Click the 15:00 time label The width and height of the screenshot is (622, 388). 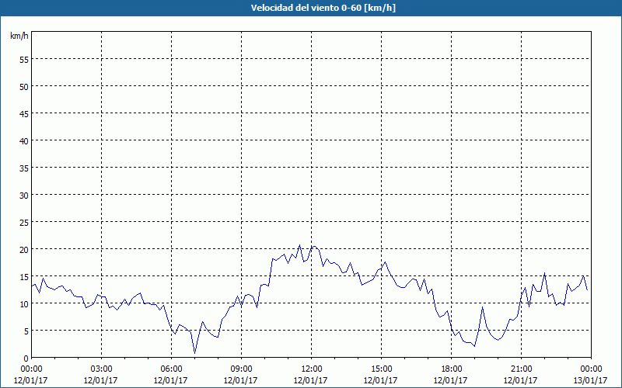click(381, 369)
